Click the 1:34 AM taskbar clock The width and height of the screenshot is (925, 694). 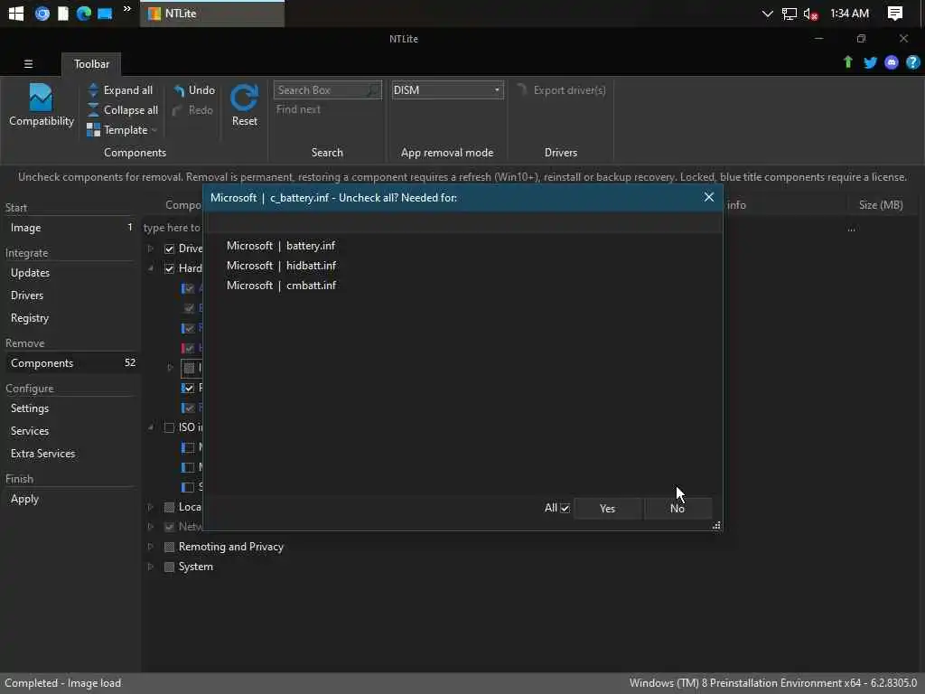849,13
